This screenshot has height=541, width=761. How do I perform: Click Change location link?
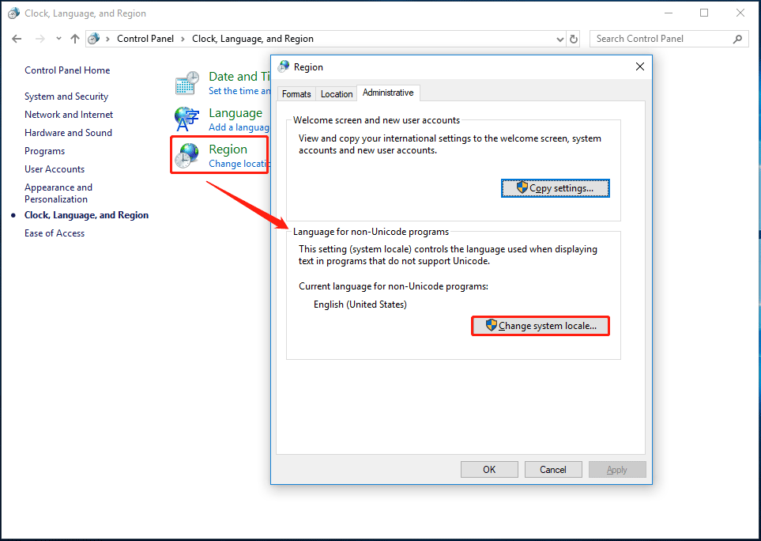[x=239, y=164]
